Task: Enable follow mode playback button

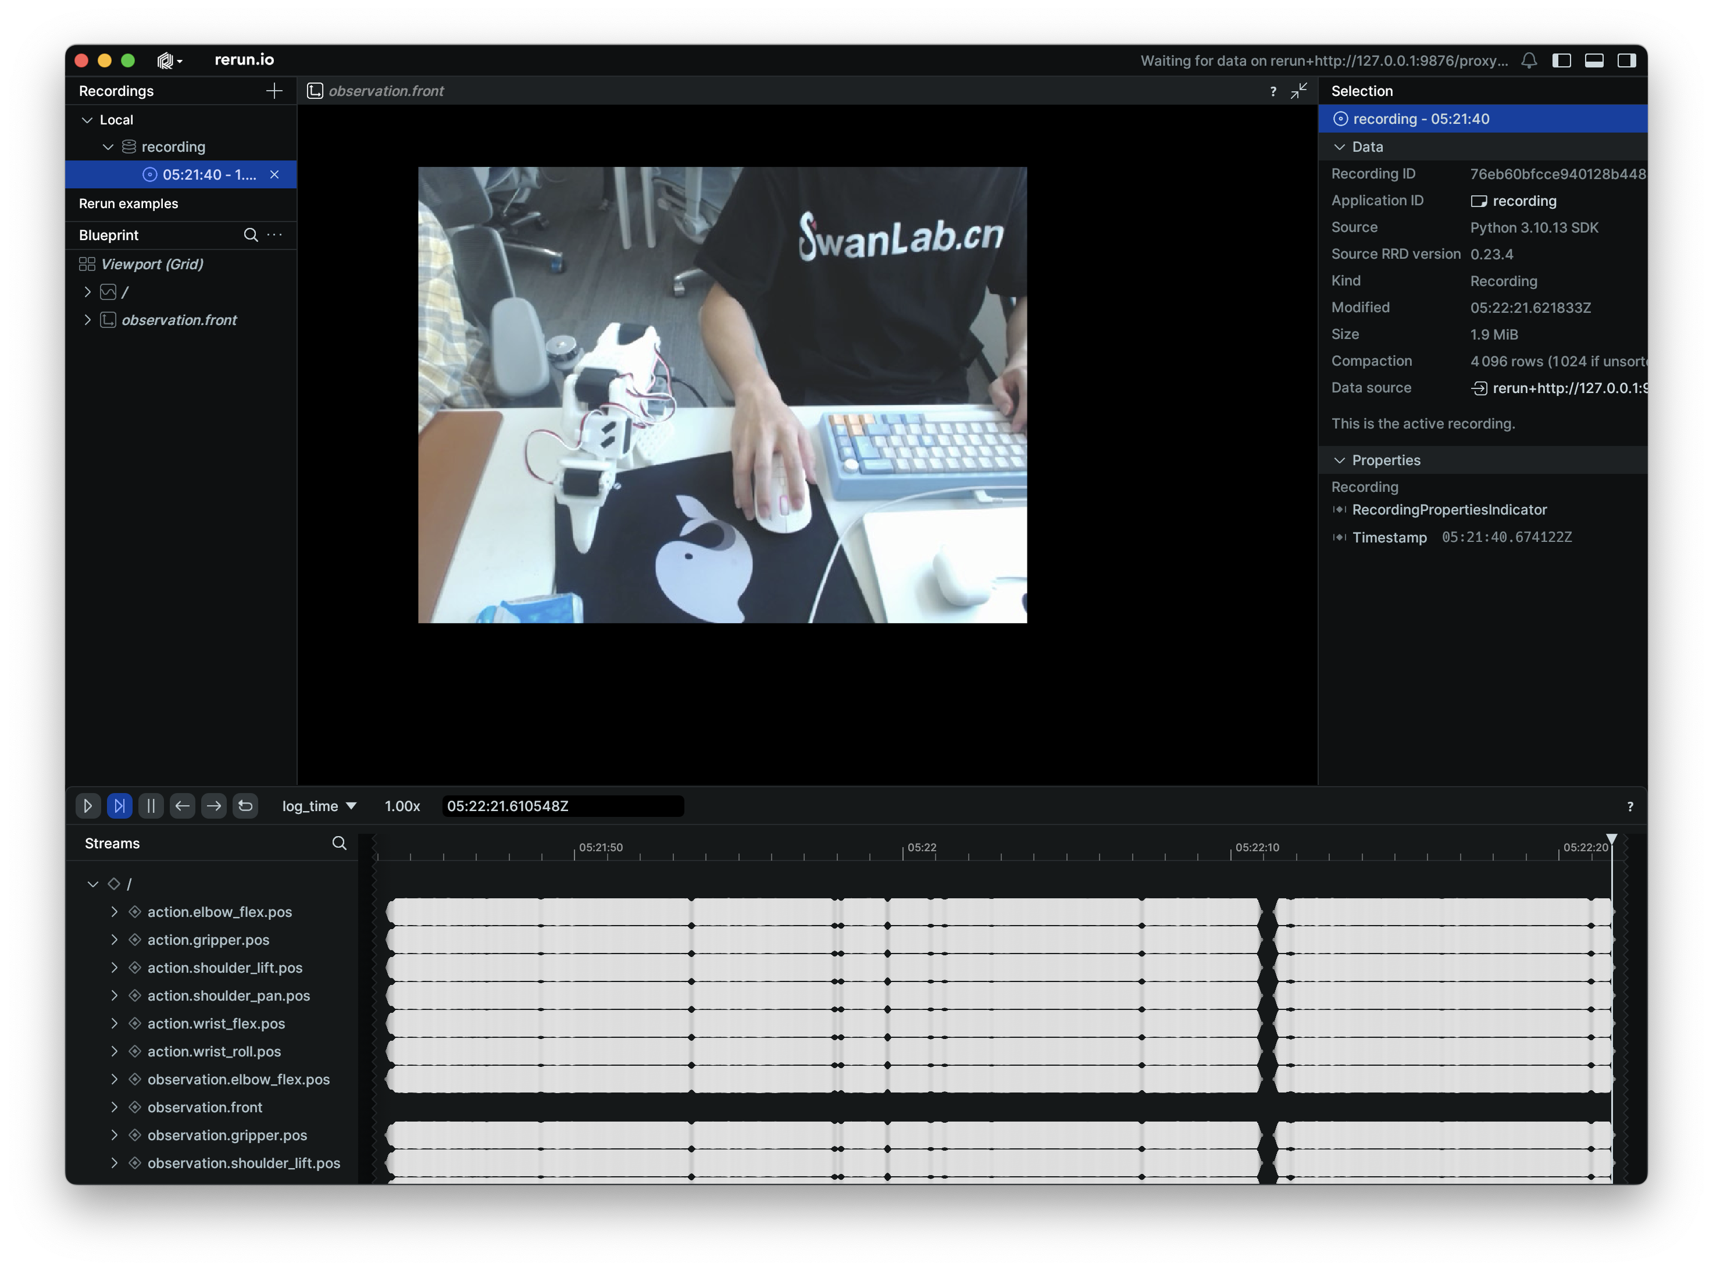Action: (119, 805)
